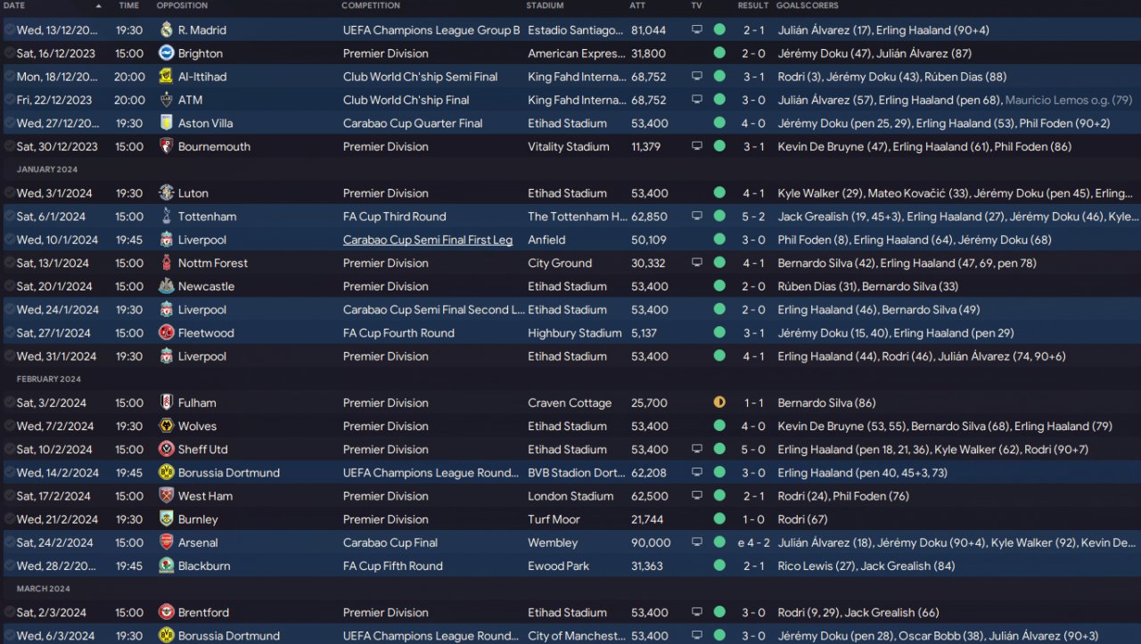The image size is (1141, 644).
Task: Toggle the check mark on R. Madrid row
Action: [x=9, y=30]
